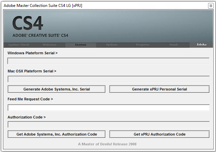Click Generate Adobe Systems, Inc. Serial button

click(x=56, y=89)
